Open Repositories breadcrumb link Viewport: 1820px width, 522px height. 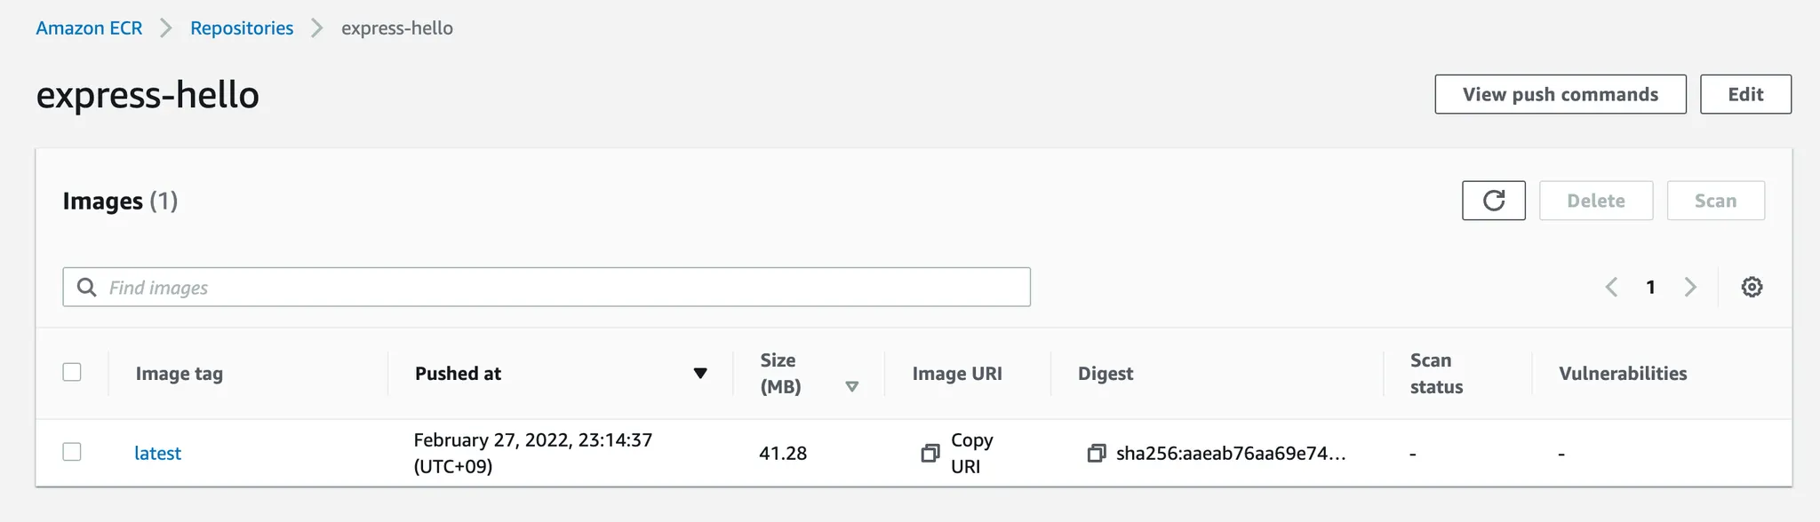(x=242, y=28)
